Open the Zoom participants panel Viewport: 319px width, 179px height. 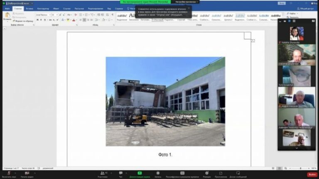coord(102,174)
